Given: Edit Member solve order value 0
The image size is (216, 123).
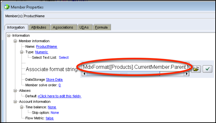Looking at the screenshot, I should (60, 85).
